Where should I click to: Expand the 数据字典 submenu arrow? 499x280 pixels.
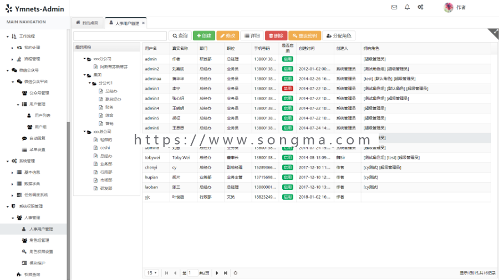[12, 184]
